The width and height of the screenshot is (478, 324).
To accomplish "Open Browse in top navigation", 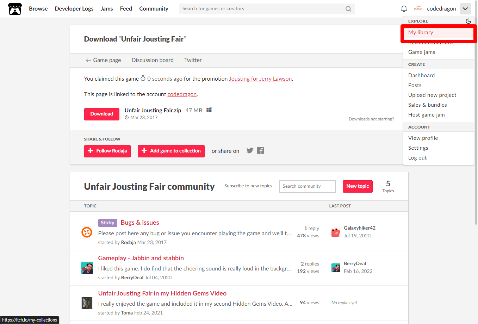I will (x=38, y=9).
